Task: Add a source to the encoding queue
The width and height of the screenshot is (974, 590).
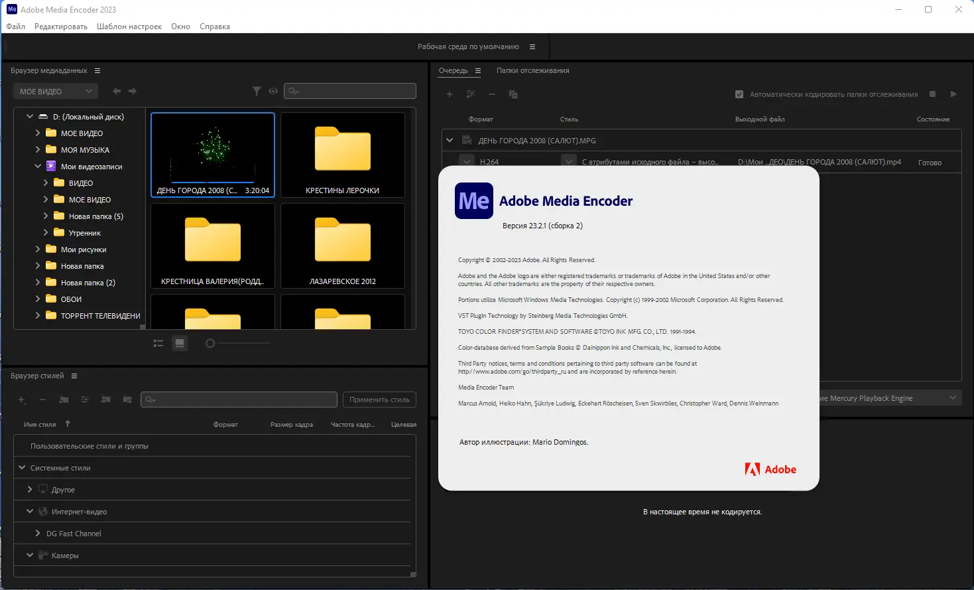Action: point(450,94)
